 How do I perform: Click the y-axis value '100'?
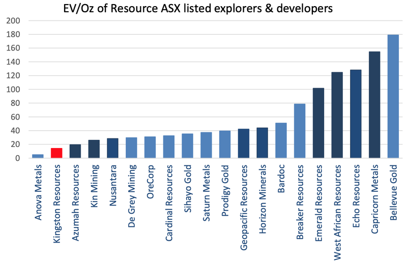(13, 90)
